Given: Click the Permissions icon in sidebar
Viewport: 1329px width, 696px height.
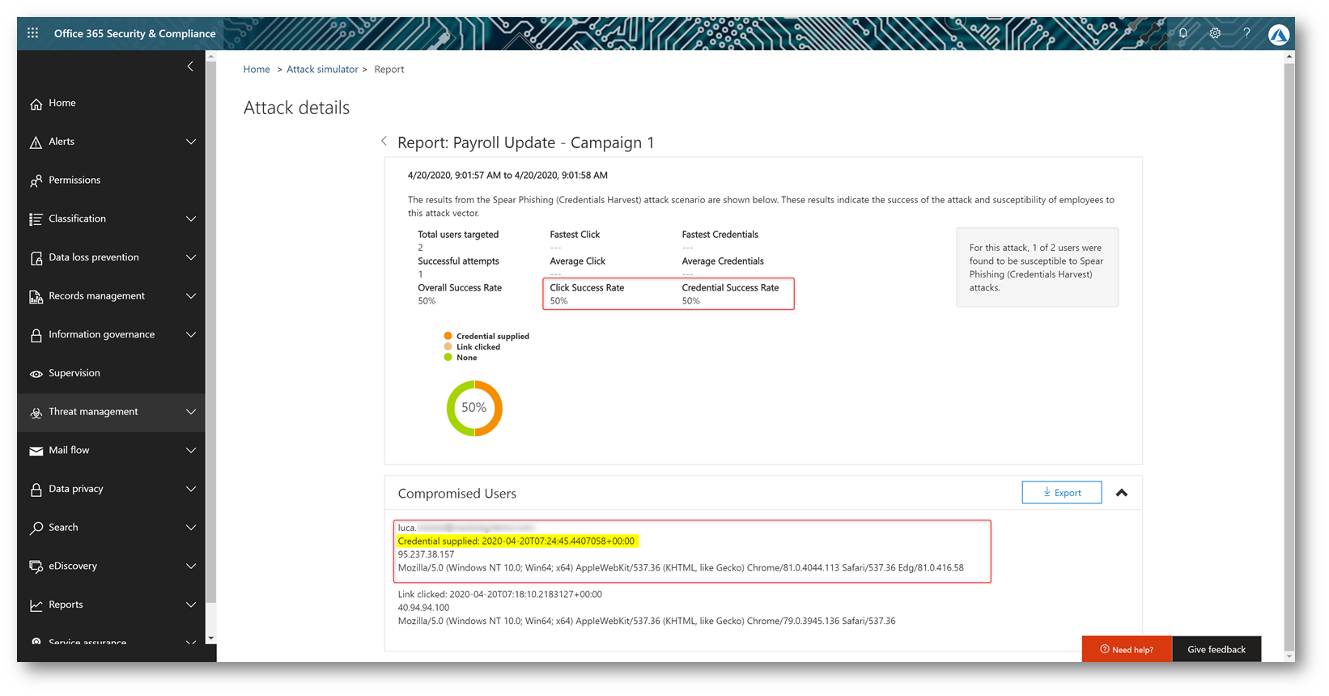Looking at the screenshot, I should click(36, 180).
